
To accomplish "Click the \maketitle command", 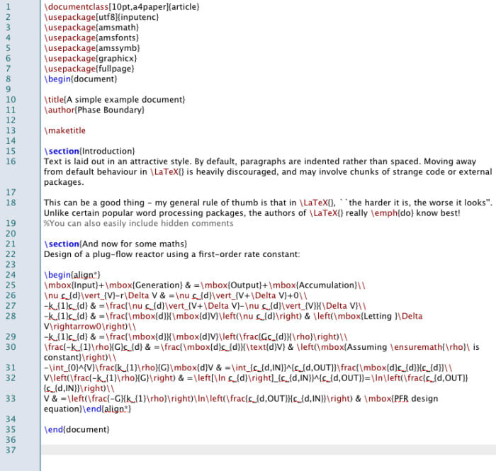I will click(65, 130).
